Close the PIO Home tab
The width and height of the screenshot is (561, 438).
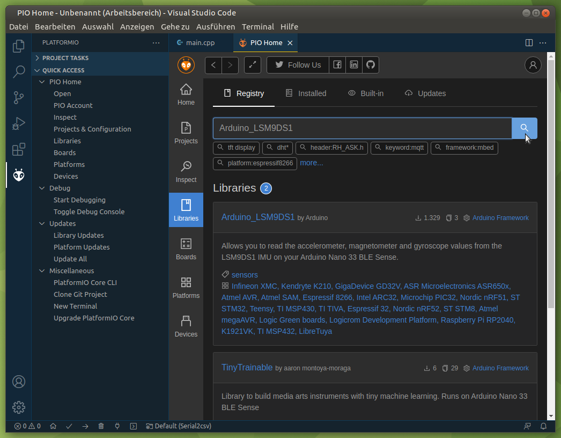tap(290, 43)
